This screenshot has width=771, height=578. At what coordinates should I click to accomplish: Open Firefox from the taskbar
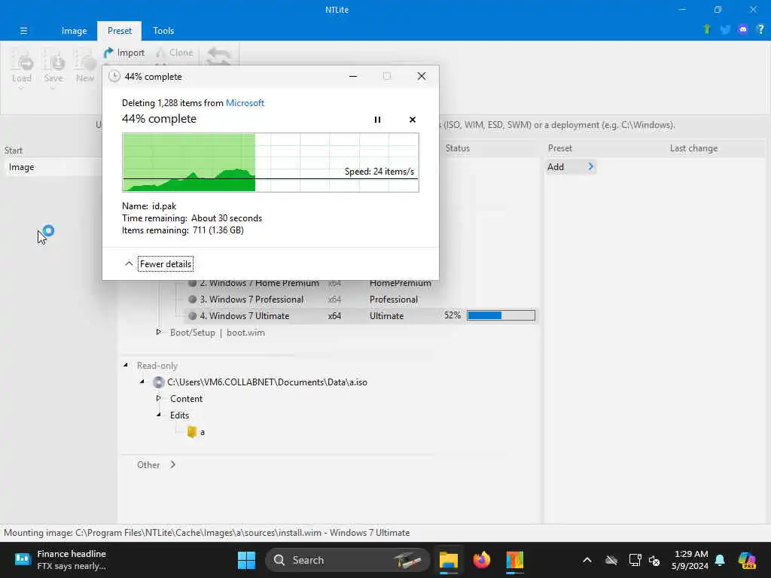tap(482, 560)
